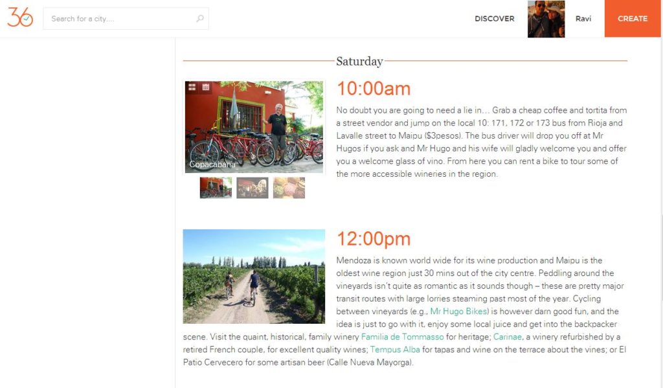Switch photo to grid view icon
This screenshot has width=663, height=388.
coord(192,87)
